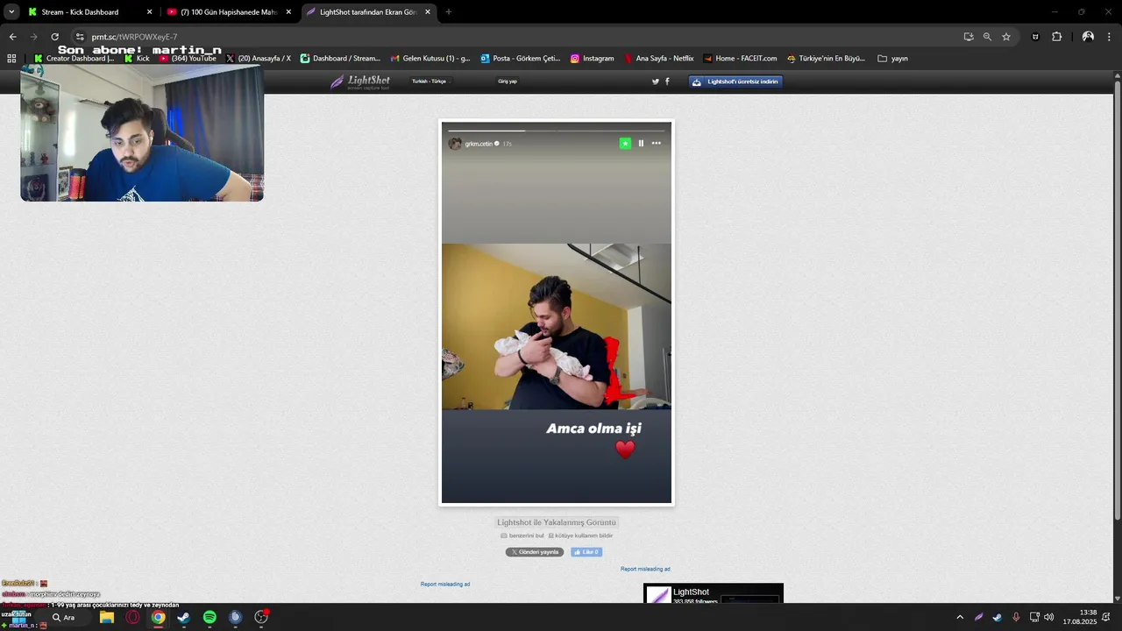Image resolution: width=1122 pixels, height=631 pixels.
Task: Open the Dashboard / Stream bookmark
Action: coord(340,59)
